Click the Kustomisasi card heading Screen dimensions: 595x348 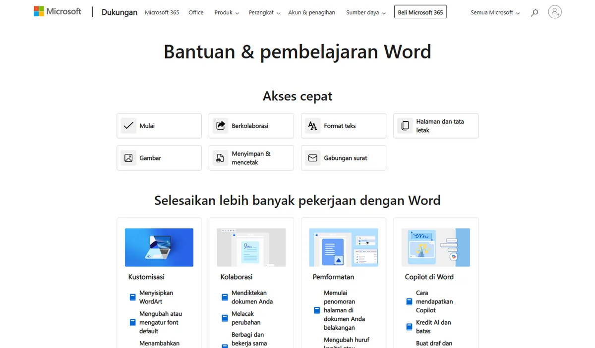146,277
